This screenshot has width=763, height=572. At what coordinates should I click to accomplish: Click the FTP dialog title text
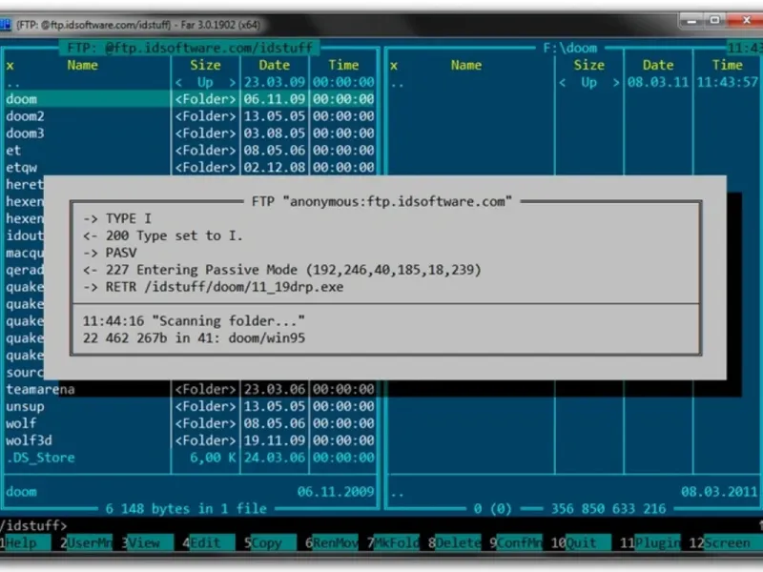381,201
